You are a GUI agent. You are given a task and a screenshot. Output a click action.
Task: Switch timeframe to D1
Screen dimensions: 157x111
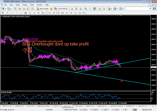[x=76, y=13]
